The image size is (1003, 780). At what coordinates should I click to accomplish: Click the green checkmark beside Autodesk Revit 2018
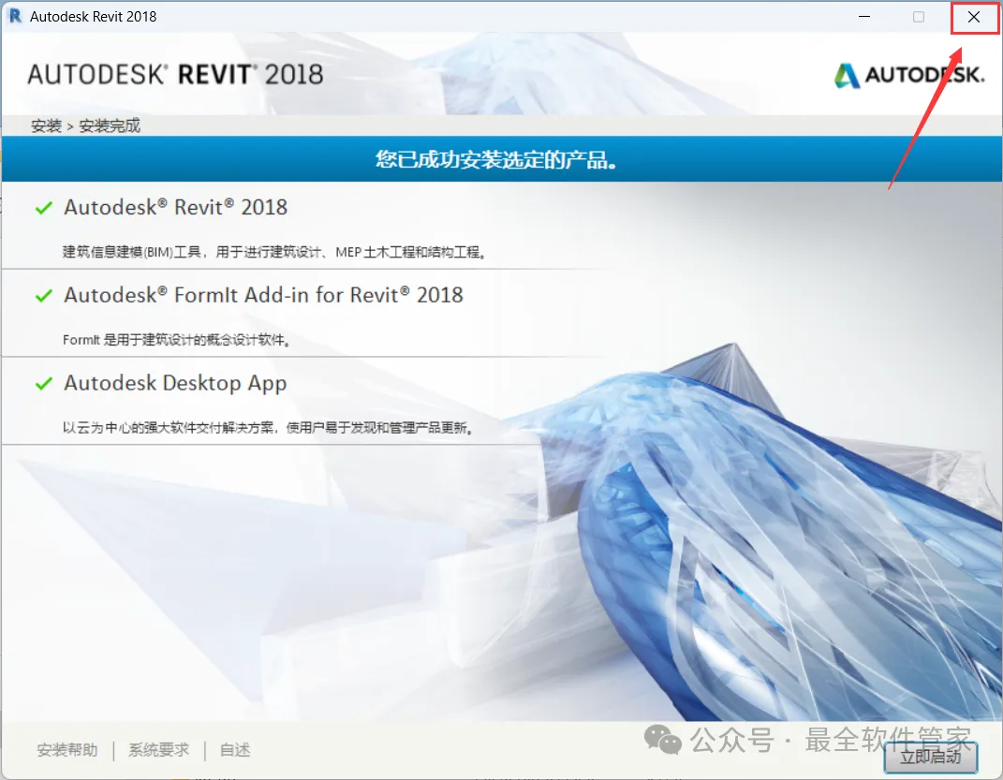coord(43,208)
